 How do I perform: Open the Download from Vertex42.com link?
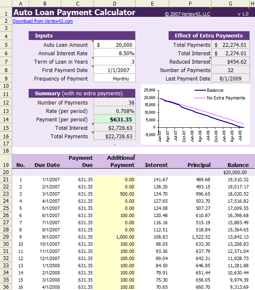click(x=43, y=21)
